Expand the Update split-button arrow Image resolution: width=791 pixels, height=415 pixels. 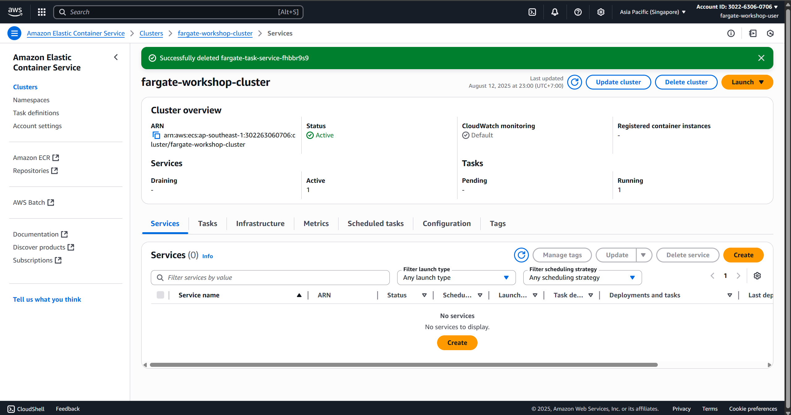[x=644, y=255]
